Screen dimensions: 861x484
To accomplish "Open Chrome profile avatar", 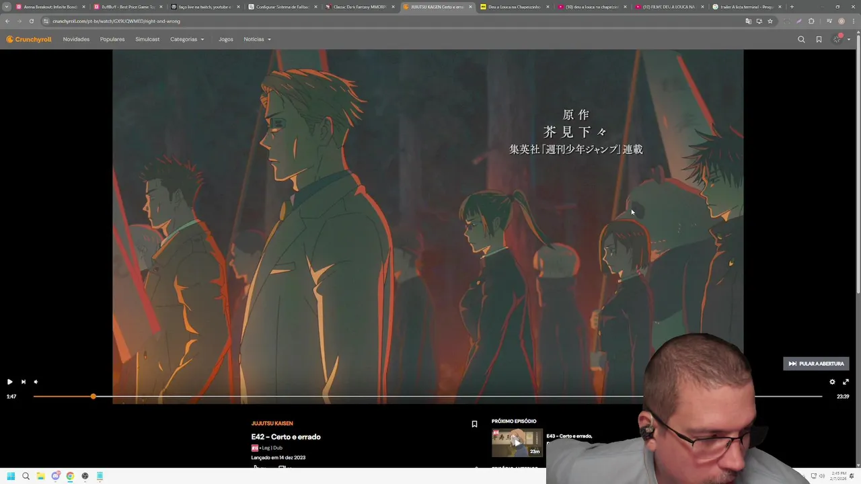I will coord(841,21).
